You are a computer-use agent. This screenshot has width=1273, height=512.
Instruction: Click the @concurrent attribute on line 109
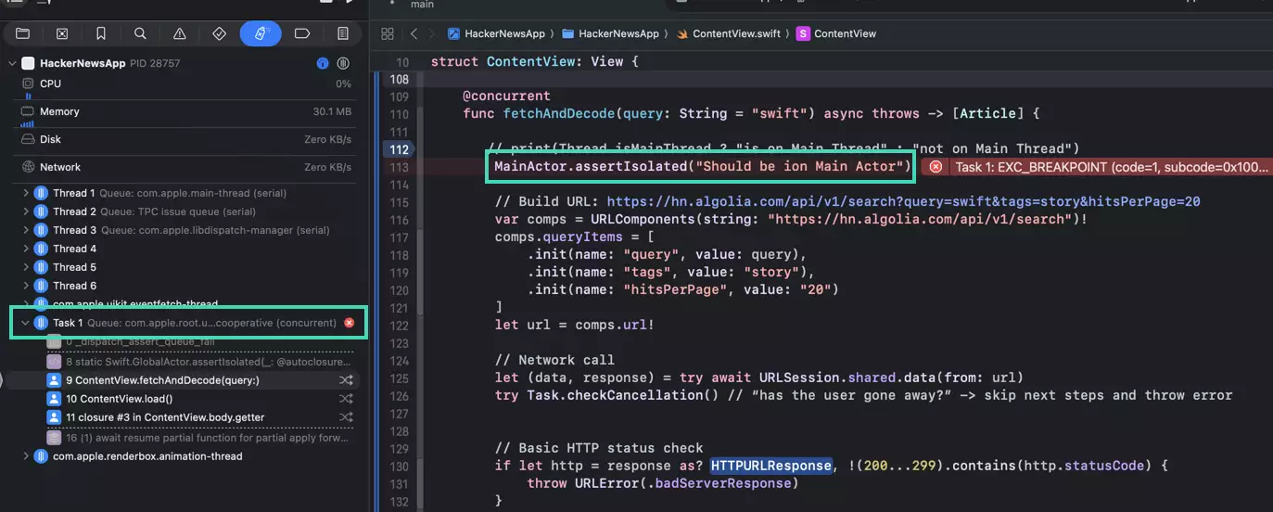[506, 96]
